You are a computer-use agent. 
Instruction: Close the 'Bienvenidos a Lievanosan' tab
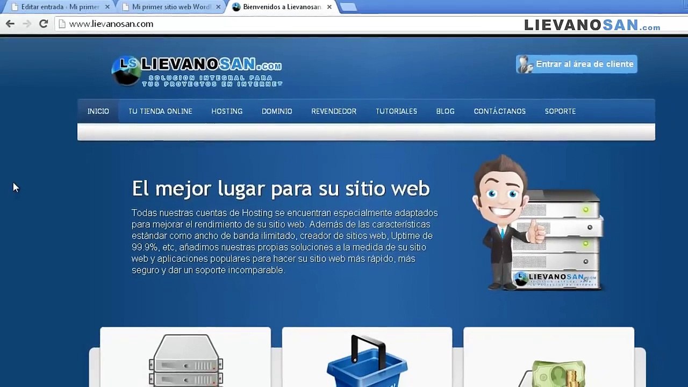pos(329,7)
